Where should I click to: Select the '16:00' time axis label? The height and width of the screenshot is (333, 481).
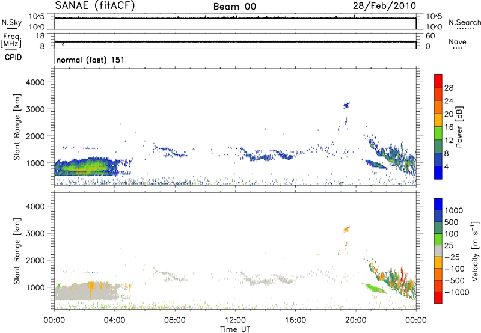point(295,320)
